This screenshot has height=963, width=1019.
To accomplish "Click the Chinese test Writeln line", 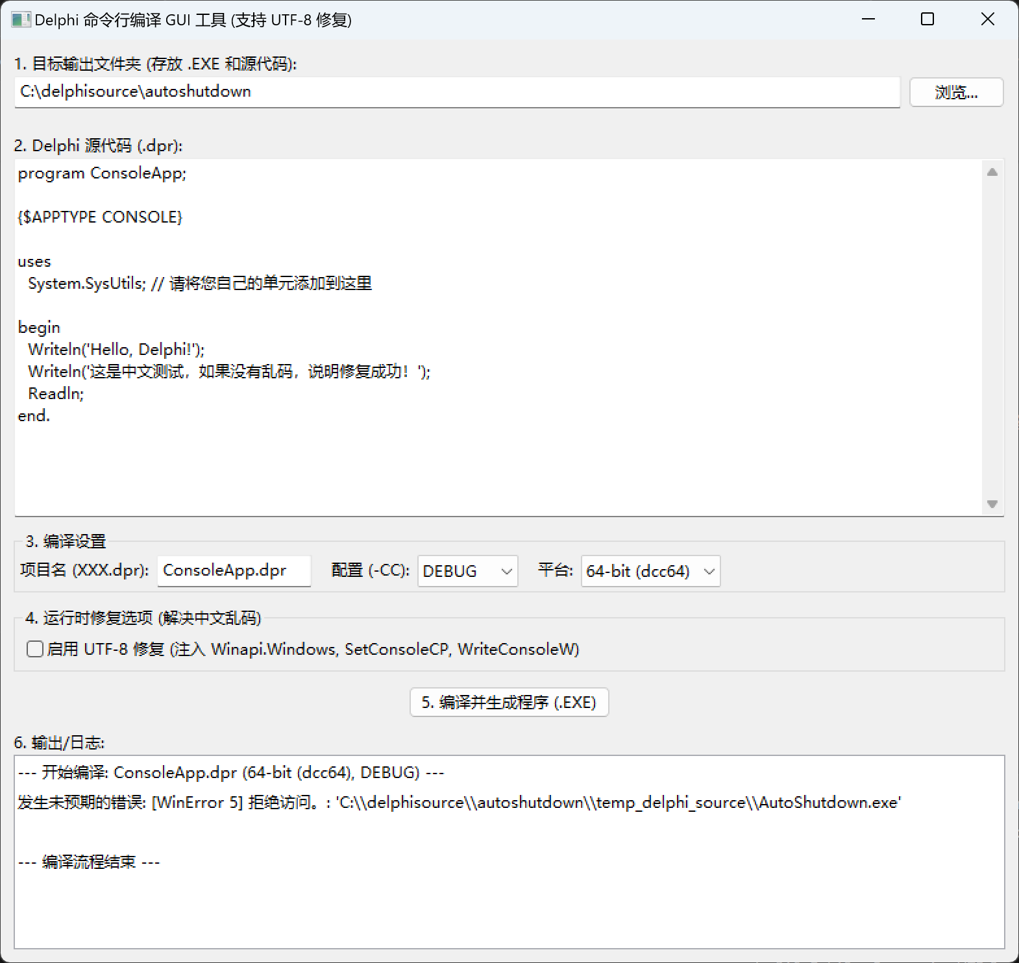I will [x=229, y=372].
